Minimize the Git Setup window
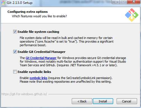This screenshot has width=141, height=108. (116, 2)
